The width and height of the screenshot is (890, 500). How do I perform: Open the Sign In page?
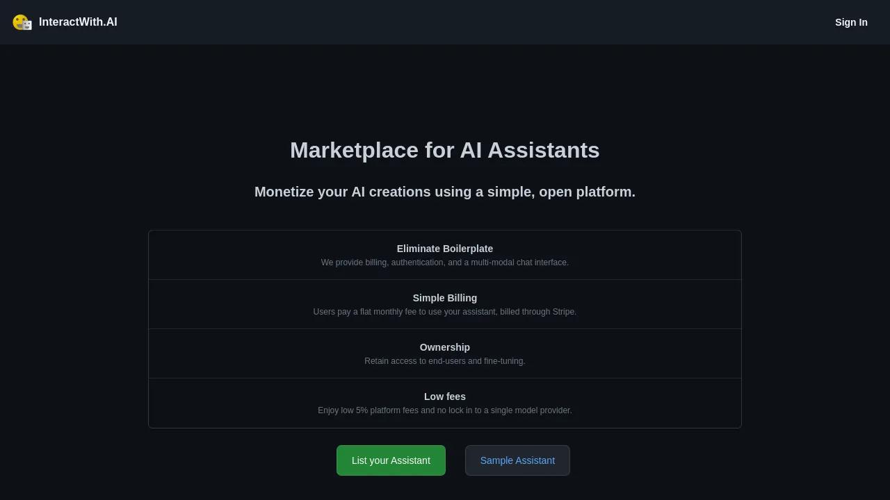pos(851,22)
